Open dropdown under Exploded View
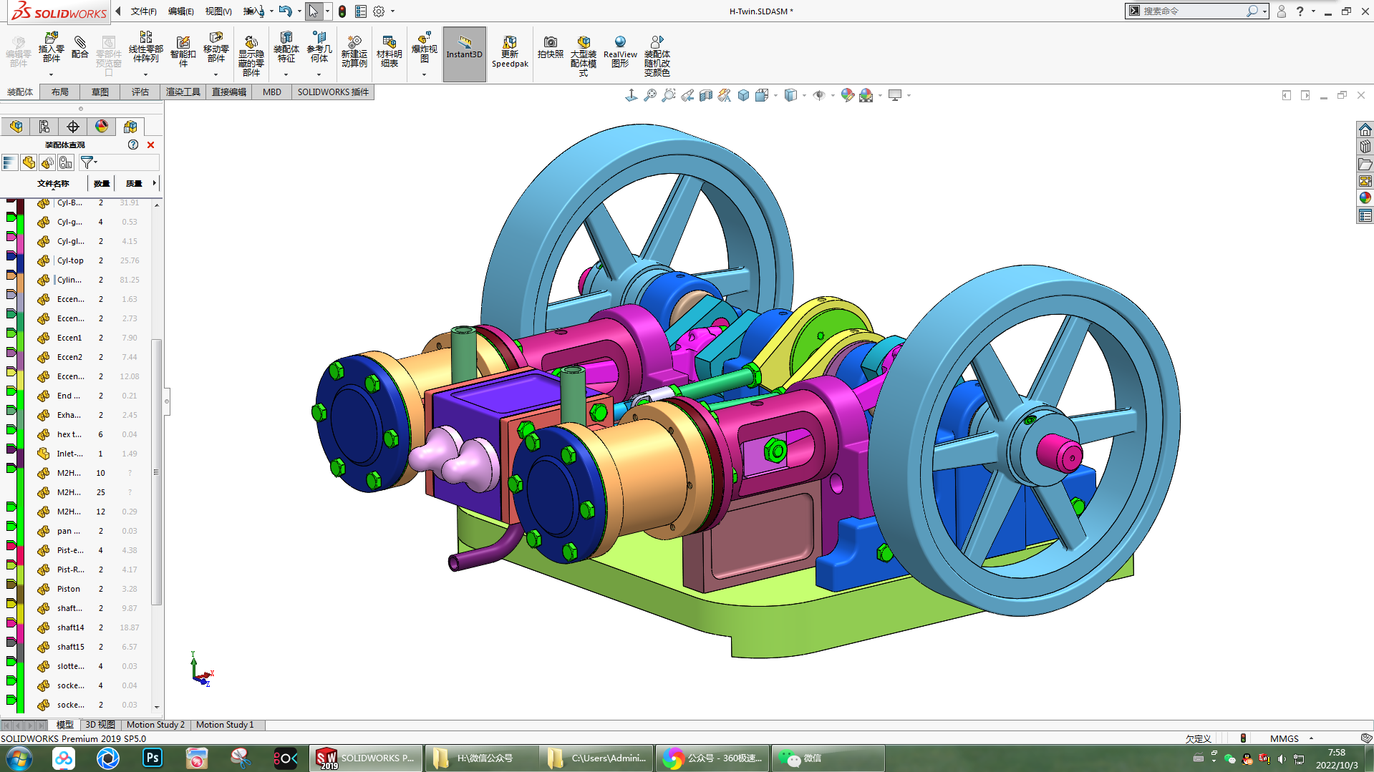Image resolution: width=1374 pixels, height=772 pixels. 424,74
